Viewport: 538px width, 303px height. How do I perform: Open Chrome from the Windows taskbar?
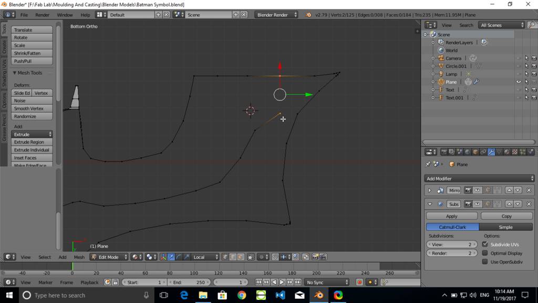[x=242, y=295]
